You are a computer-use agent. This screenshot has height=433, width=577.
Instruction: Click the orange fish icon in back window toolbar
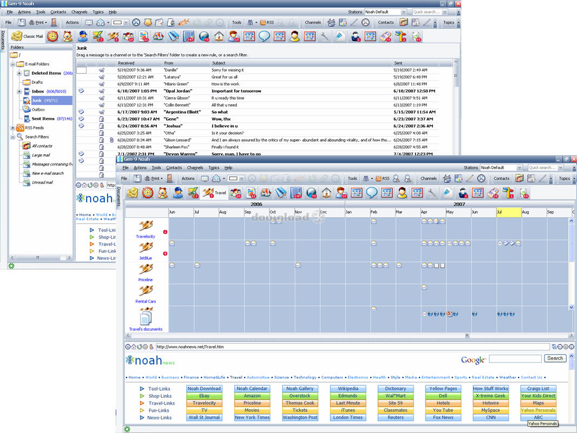184,22
